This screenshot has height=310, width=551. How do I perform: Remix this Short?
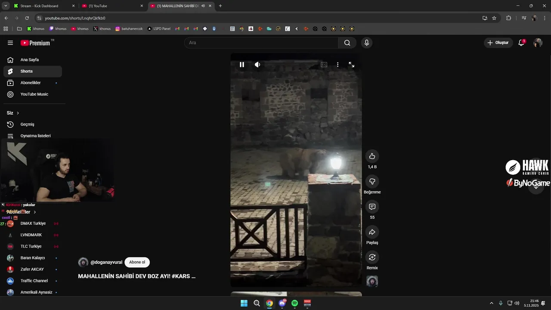[372, 257]
